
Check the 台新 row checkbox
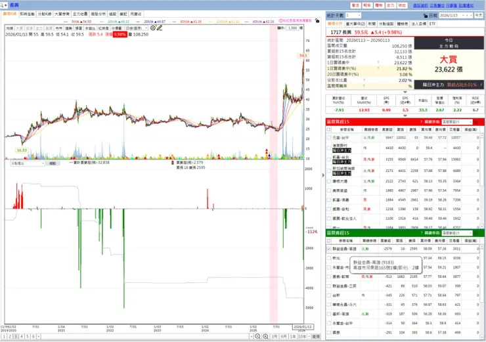[x=329, y=295]
